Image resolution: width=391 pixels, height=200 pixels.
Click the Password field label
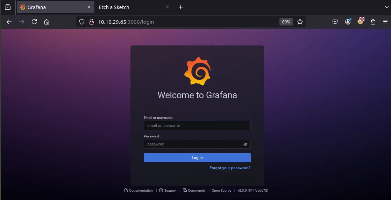(x=151, y=136)
